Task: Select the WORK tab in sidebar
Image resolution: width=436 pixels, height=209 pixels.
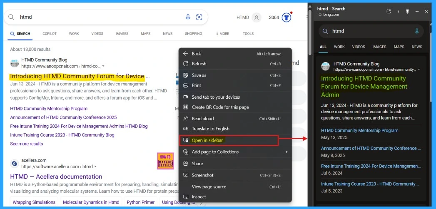Action: click(x=339, y=47)
